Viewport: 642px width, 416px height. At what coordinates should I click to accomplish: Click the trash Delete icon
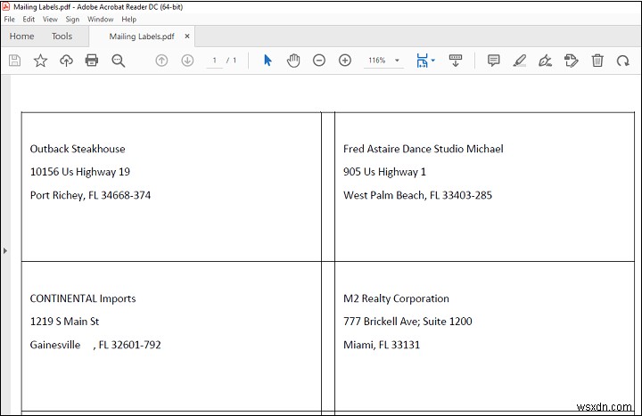point(597,61)
